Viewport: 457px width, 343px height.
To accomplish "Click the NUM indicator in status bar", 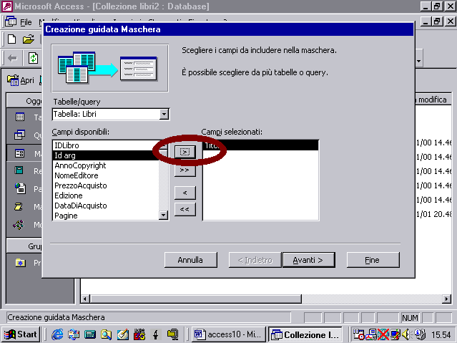I will pyautogui.click(x=410, y=318).
